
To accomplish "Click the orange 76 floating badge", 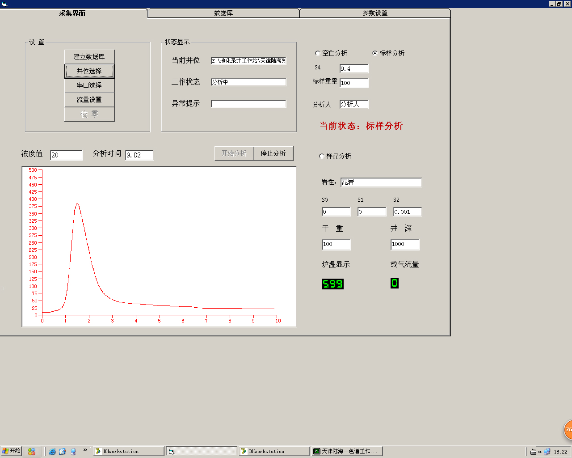I will coord(568,429).
